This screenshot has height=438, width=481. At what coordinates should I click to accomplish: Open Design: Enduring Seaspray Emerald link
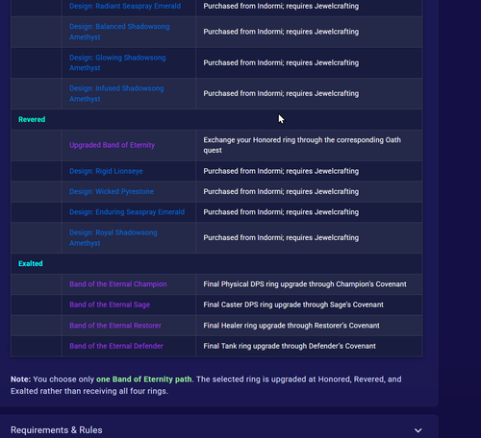[127, 212]
